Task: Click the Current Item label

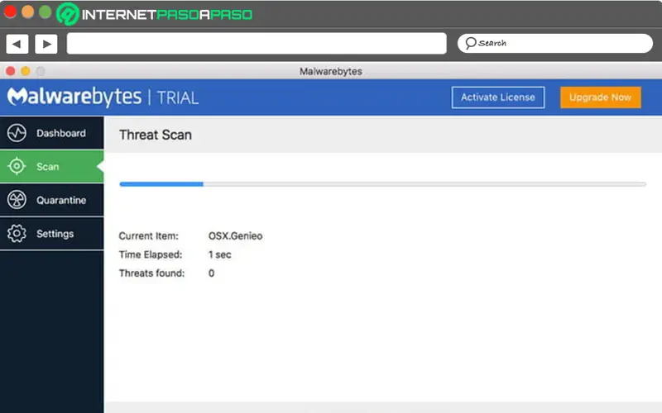Action: click(149, 236)
